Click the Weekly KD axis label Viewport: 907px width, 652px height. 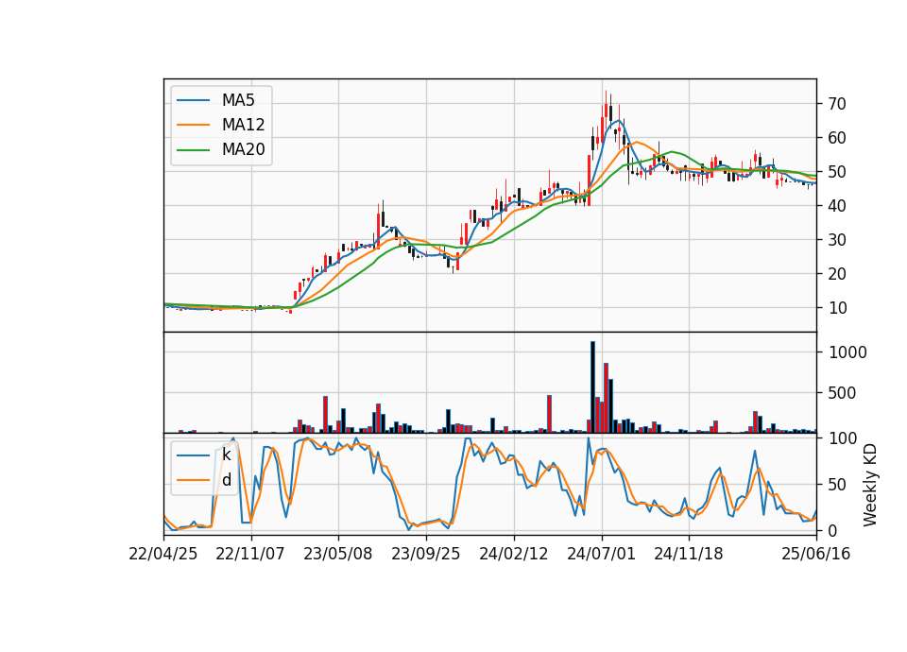point(869,485)
